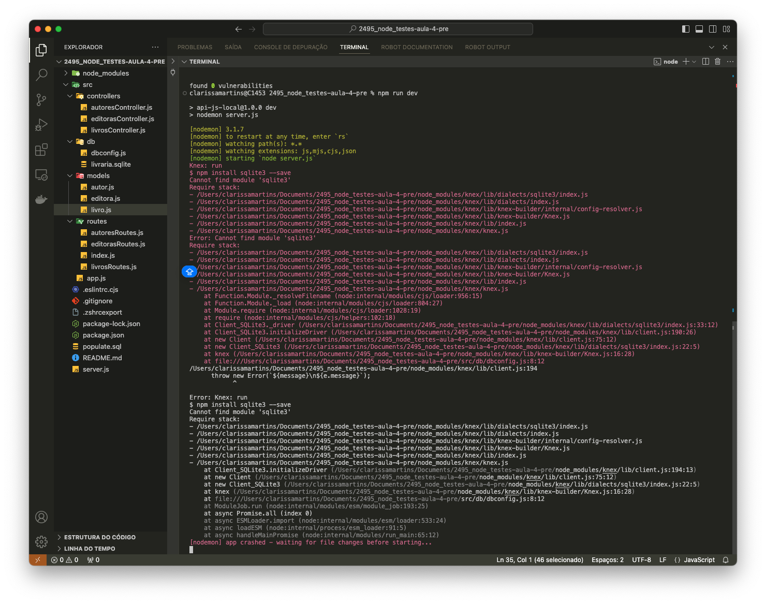Screen dimensions: 766x604
Task: Change LF end of line sequence
Action: tap(662, 560)
